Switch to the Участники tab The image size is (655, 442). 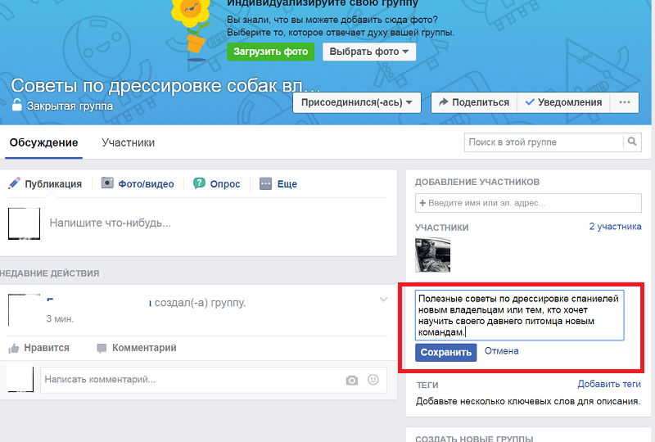[x=128, y=142]
